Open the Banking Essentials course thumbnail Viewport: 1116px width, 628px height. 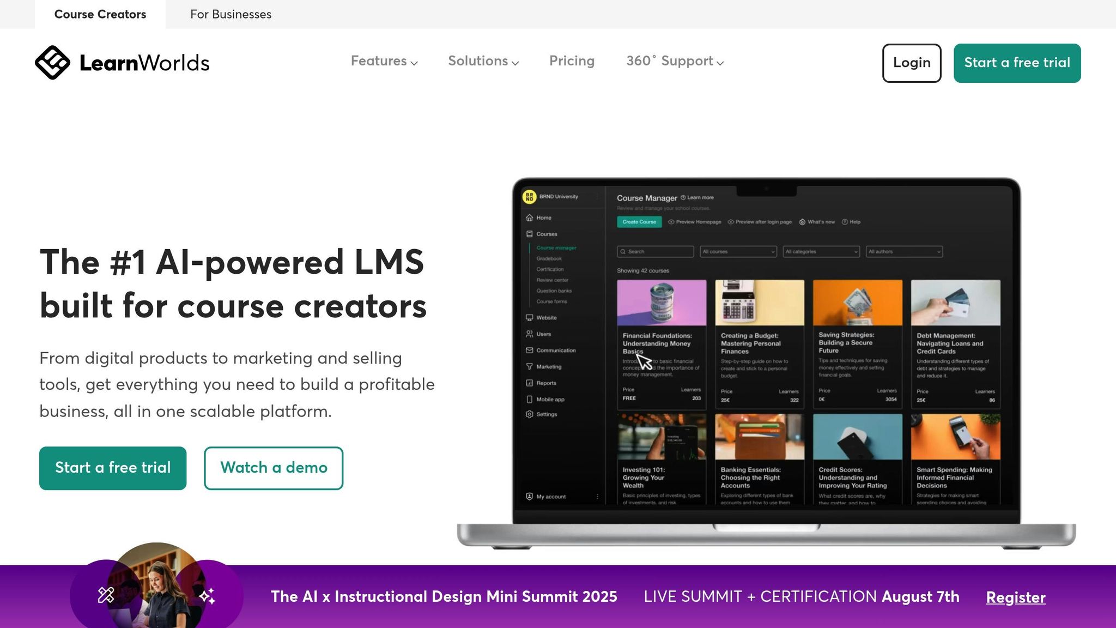pyautogui.click(x=760, y=437)
